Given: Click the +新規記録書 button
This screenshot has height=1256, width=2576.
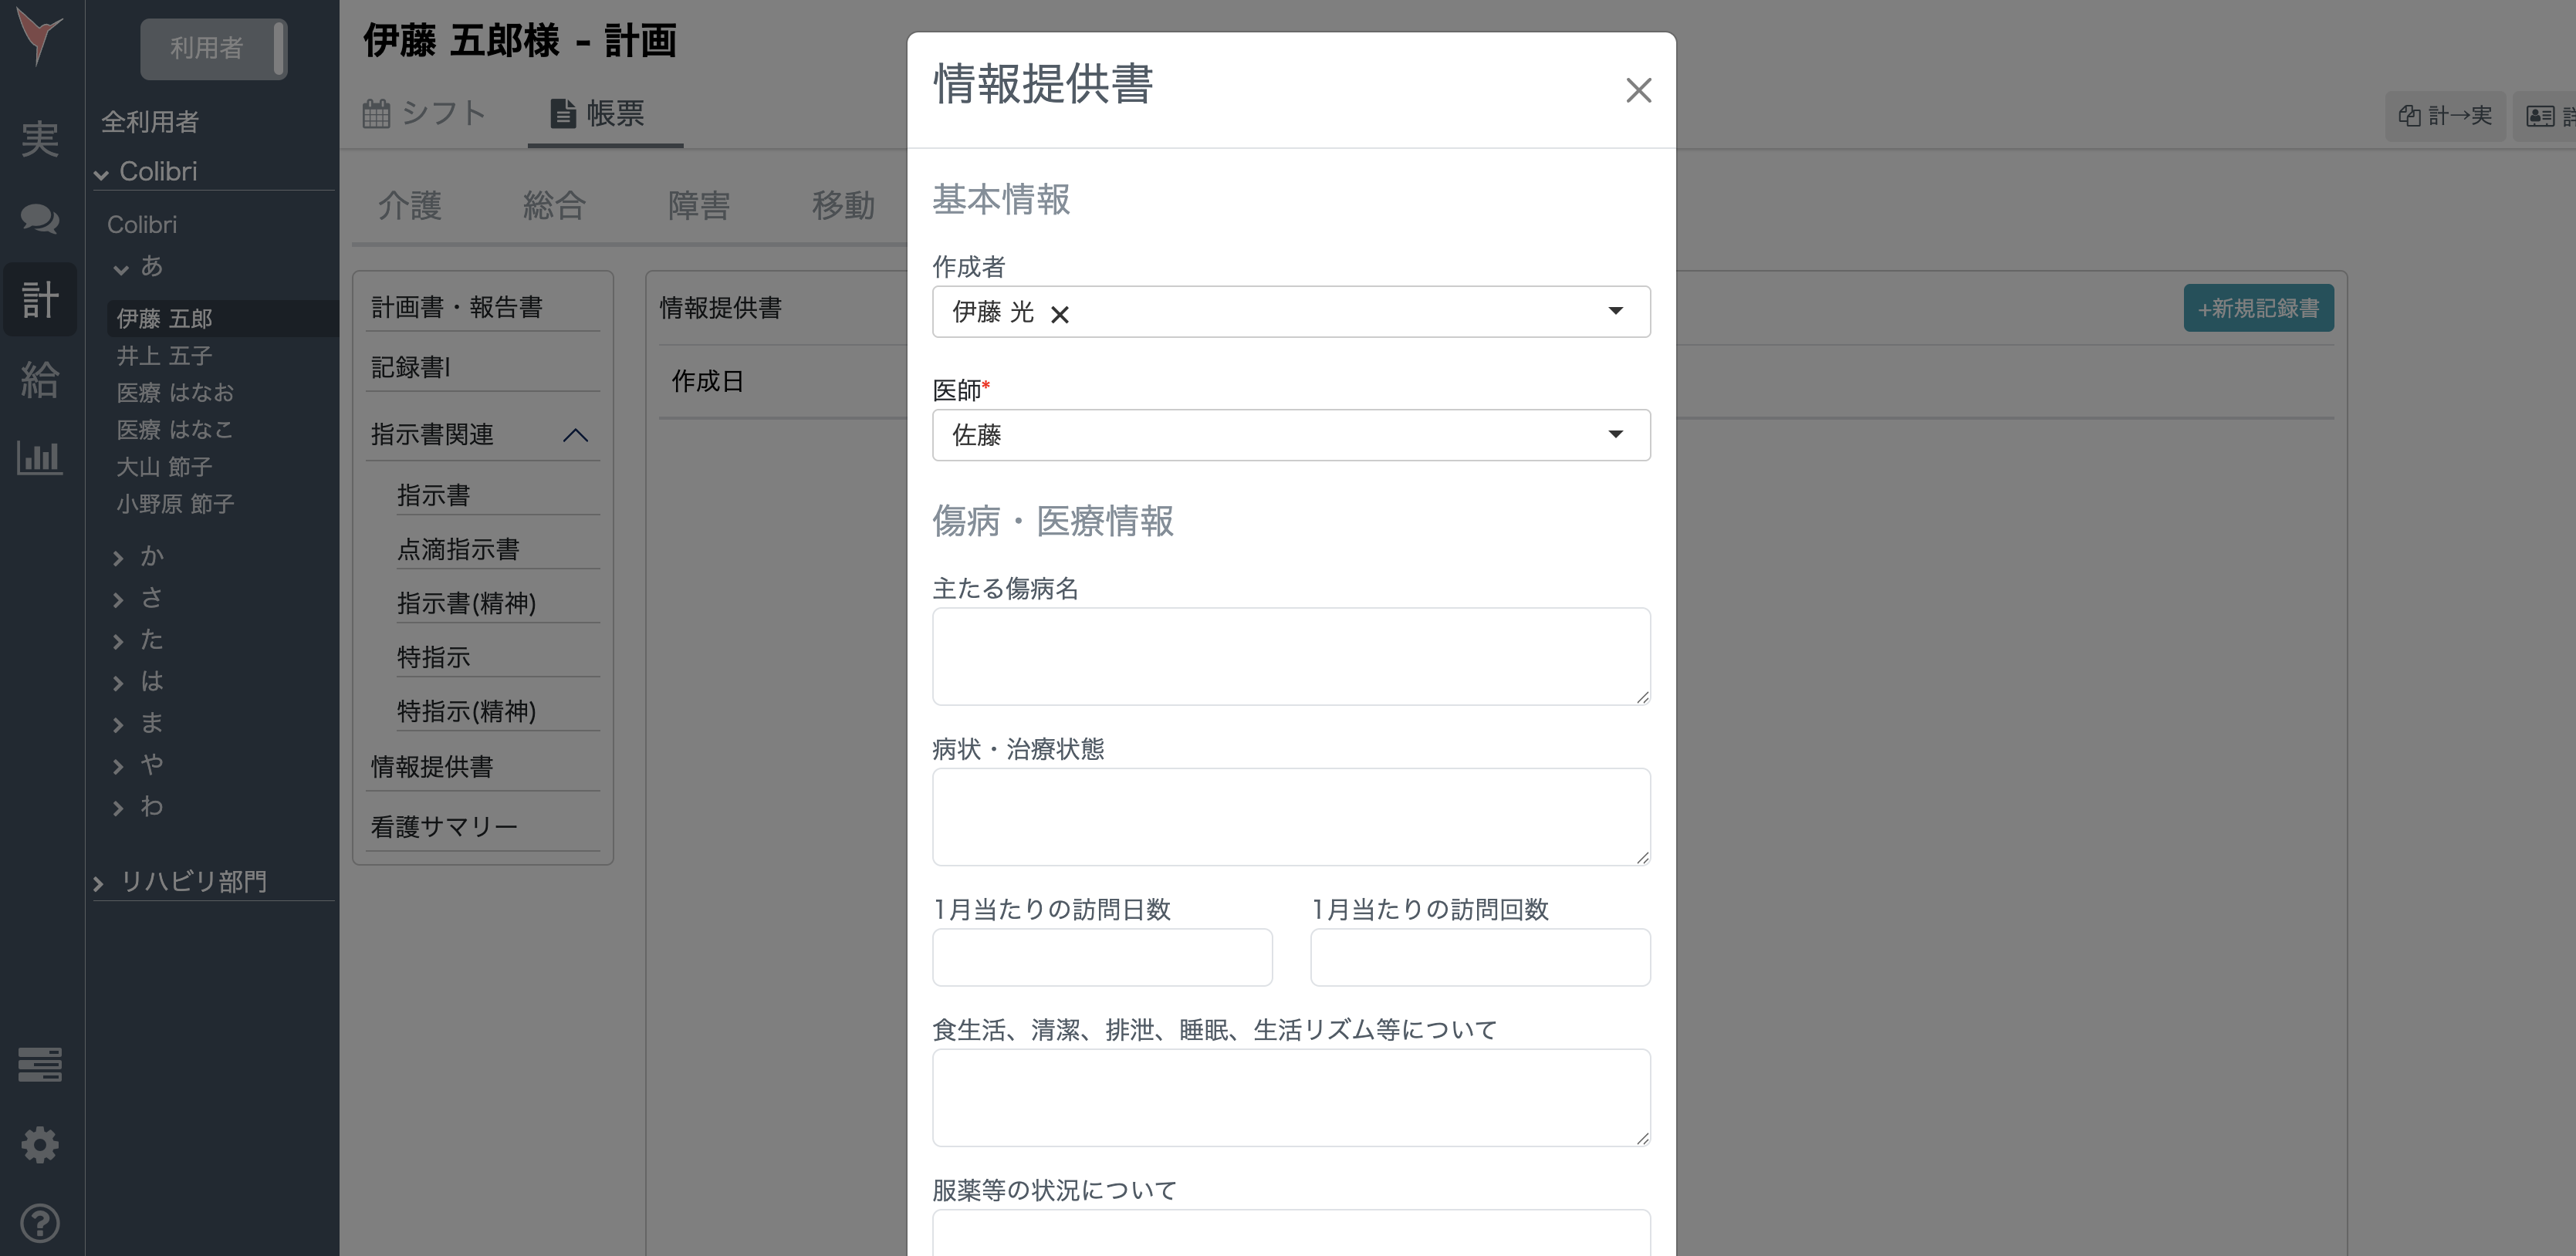Looking at the screenshot, I should tap(2258, 308).
